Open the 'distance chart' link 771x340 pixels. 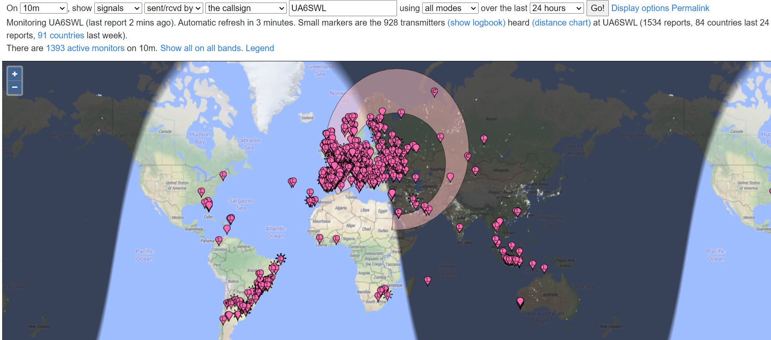coord(561,23)
